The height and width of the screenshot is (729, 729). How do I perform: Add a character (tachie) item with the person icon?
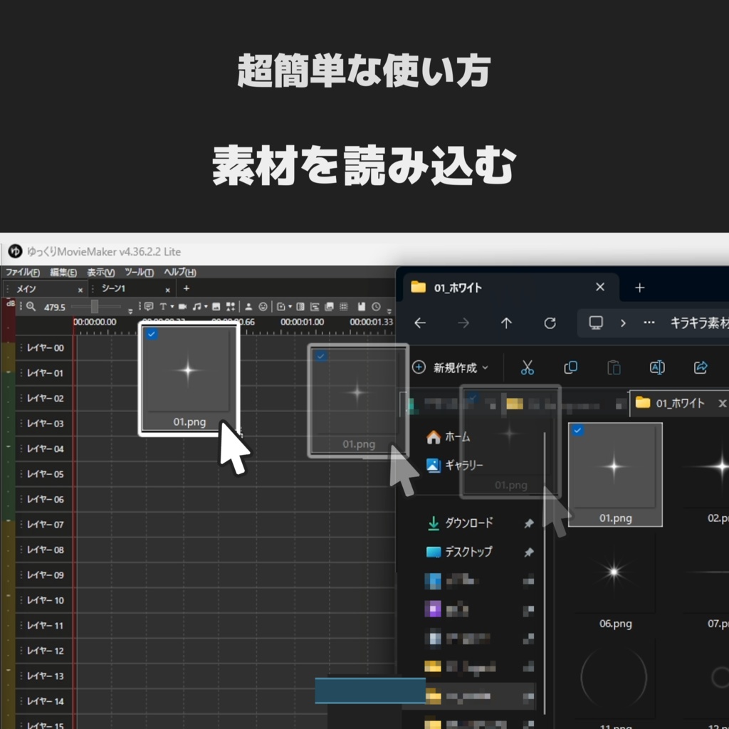(248, 306)
